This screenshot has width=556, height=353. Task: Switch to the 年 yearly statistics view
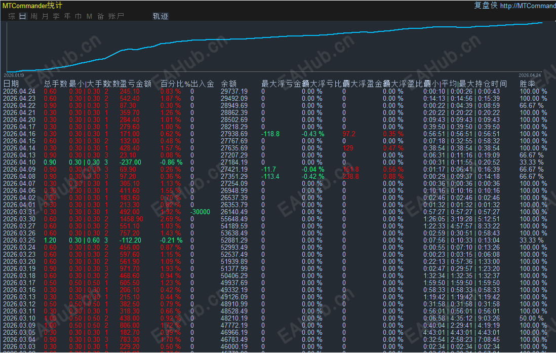point(67,16)
